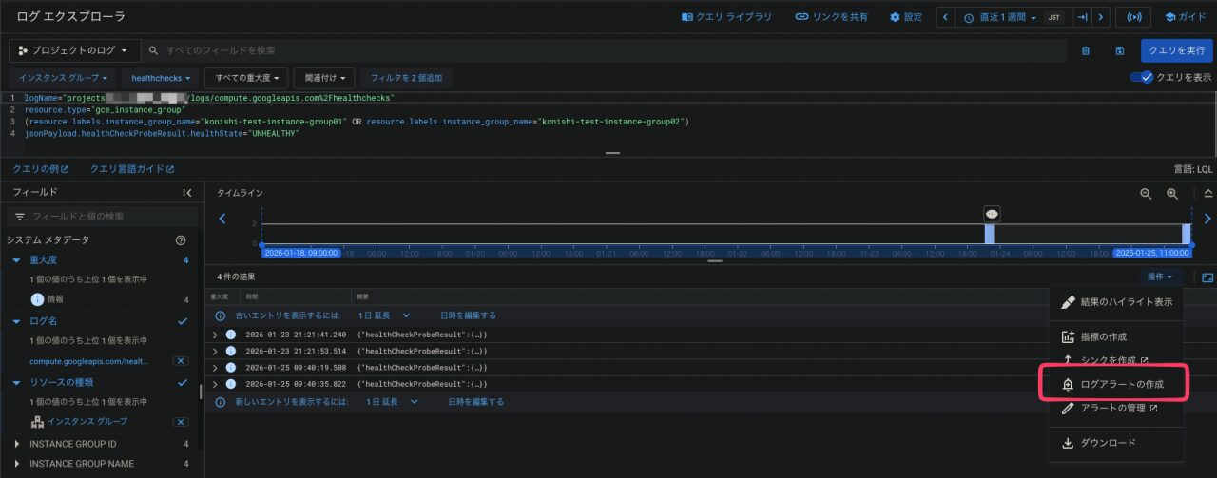The height and width of the screenshot is (478, 1217).
Task: Select ログアラートの作成 from the menu
Action: coord(1111,384)
